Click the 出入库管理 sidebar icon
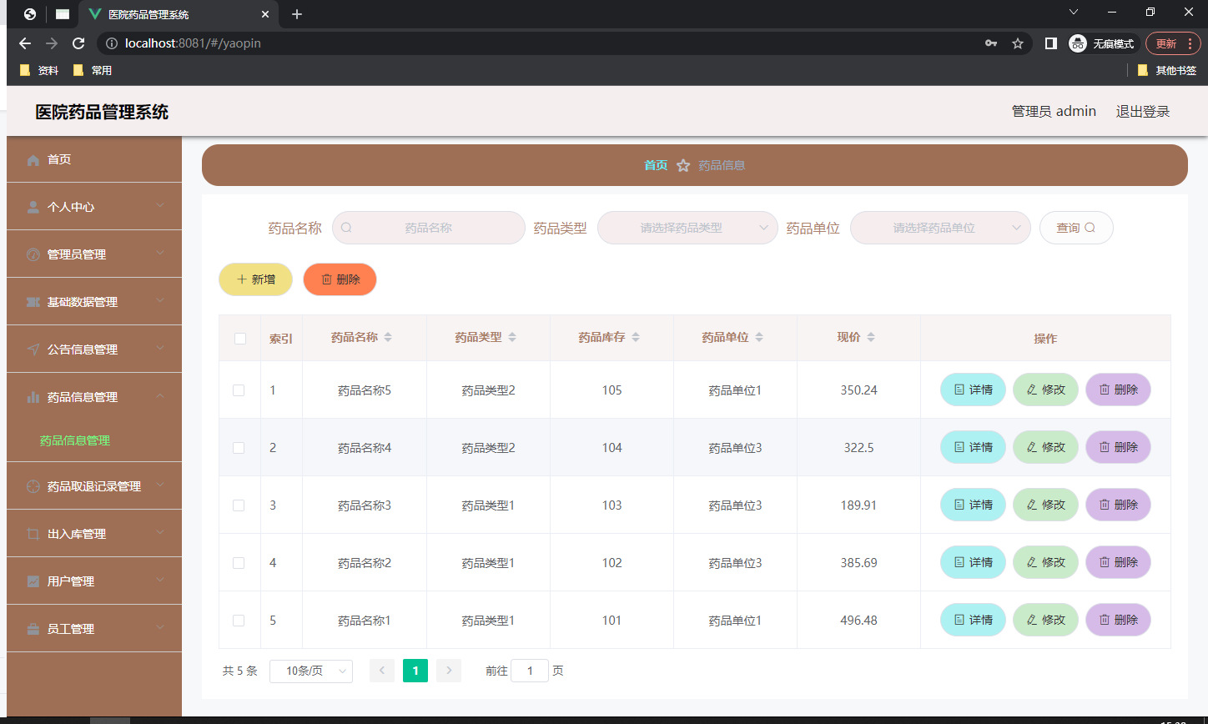 point(33,532)
